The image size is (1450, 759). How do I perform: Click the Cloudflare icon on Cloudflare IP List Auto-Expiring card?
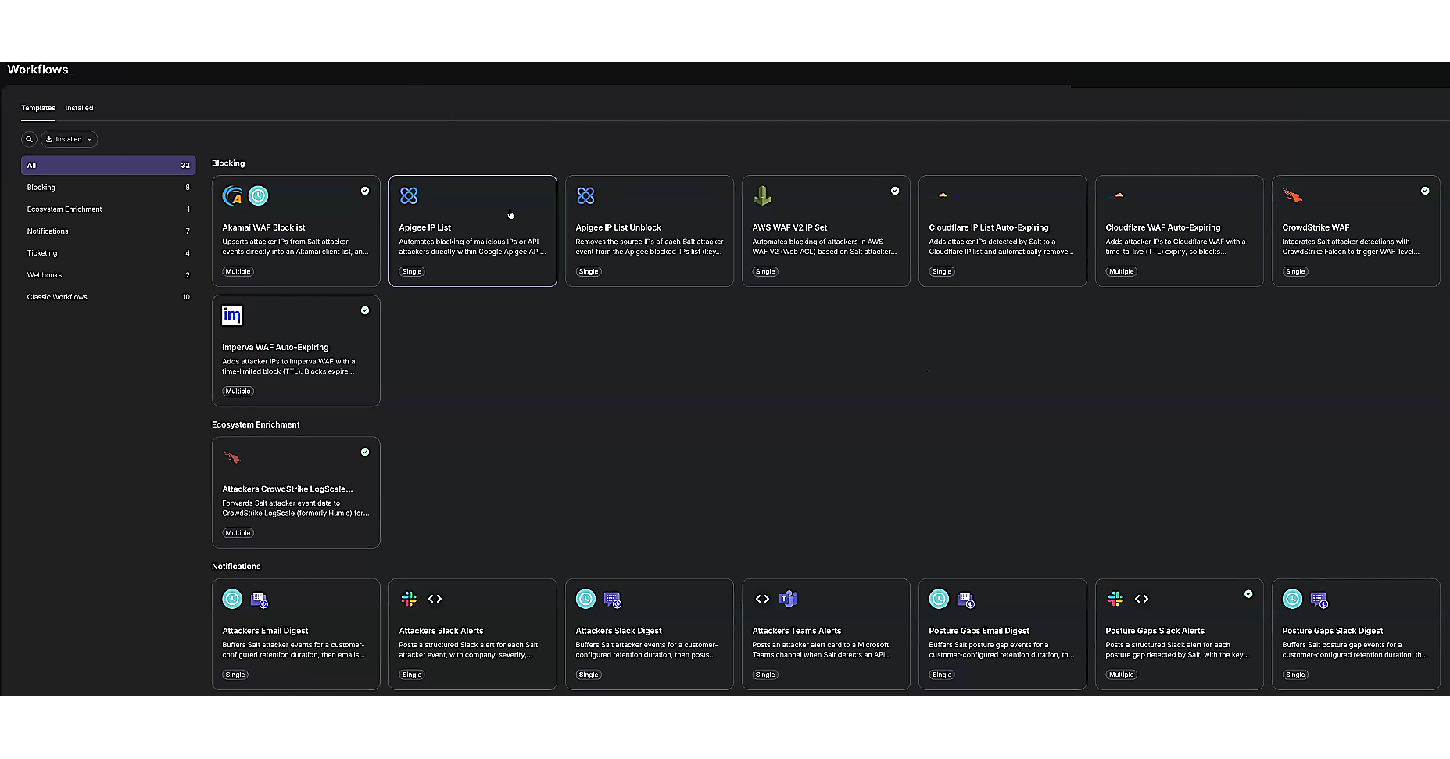943,195
